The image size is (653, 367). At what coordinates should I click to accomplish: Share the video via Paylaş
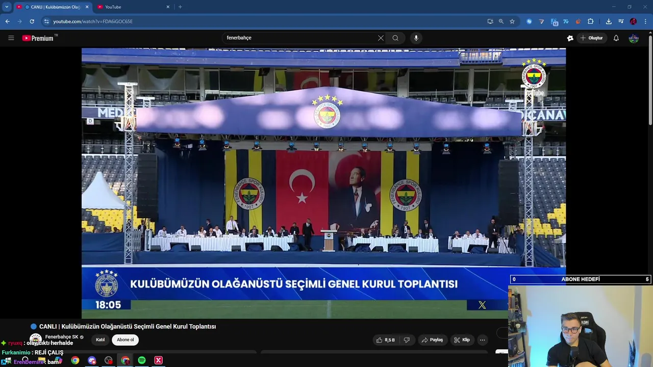coord(432,340)
